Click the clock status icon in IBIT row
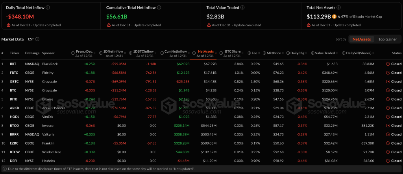 [388, 64]
